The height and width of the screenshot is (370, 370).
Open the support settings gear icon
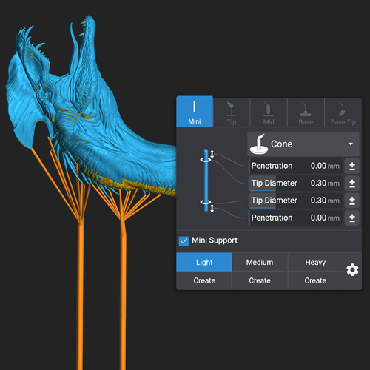point(352,270)
